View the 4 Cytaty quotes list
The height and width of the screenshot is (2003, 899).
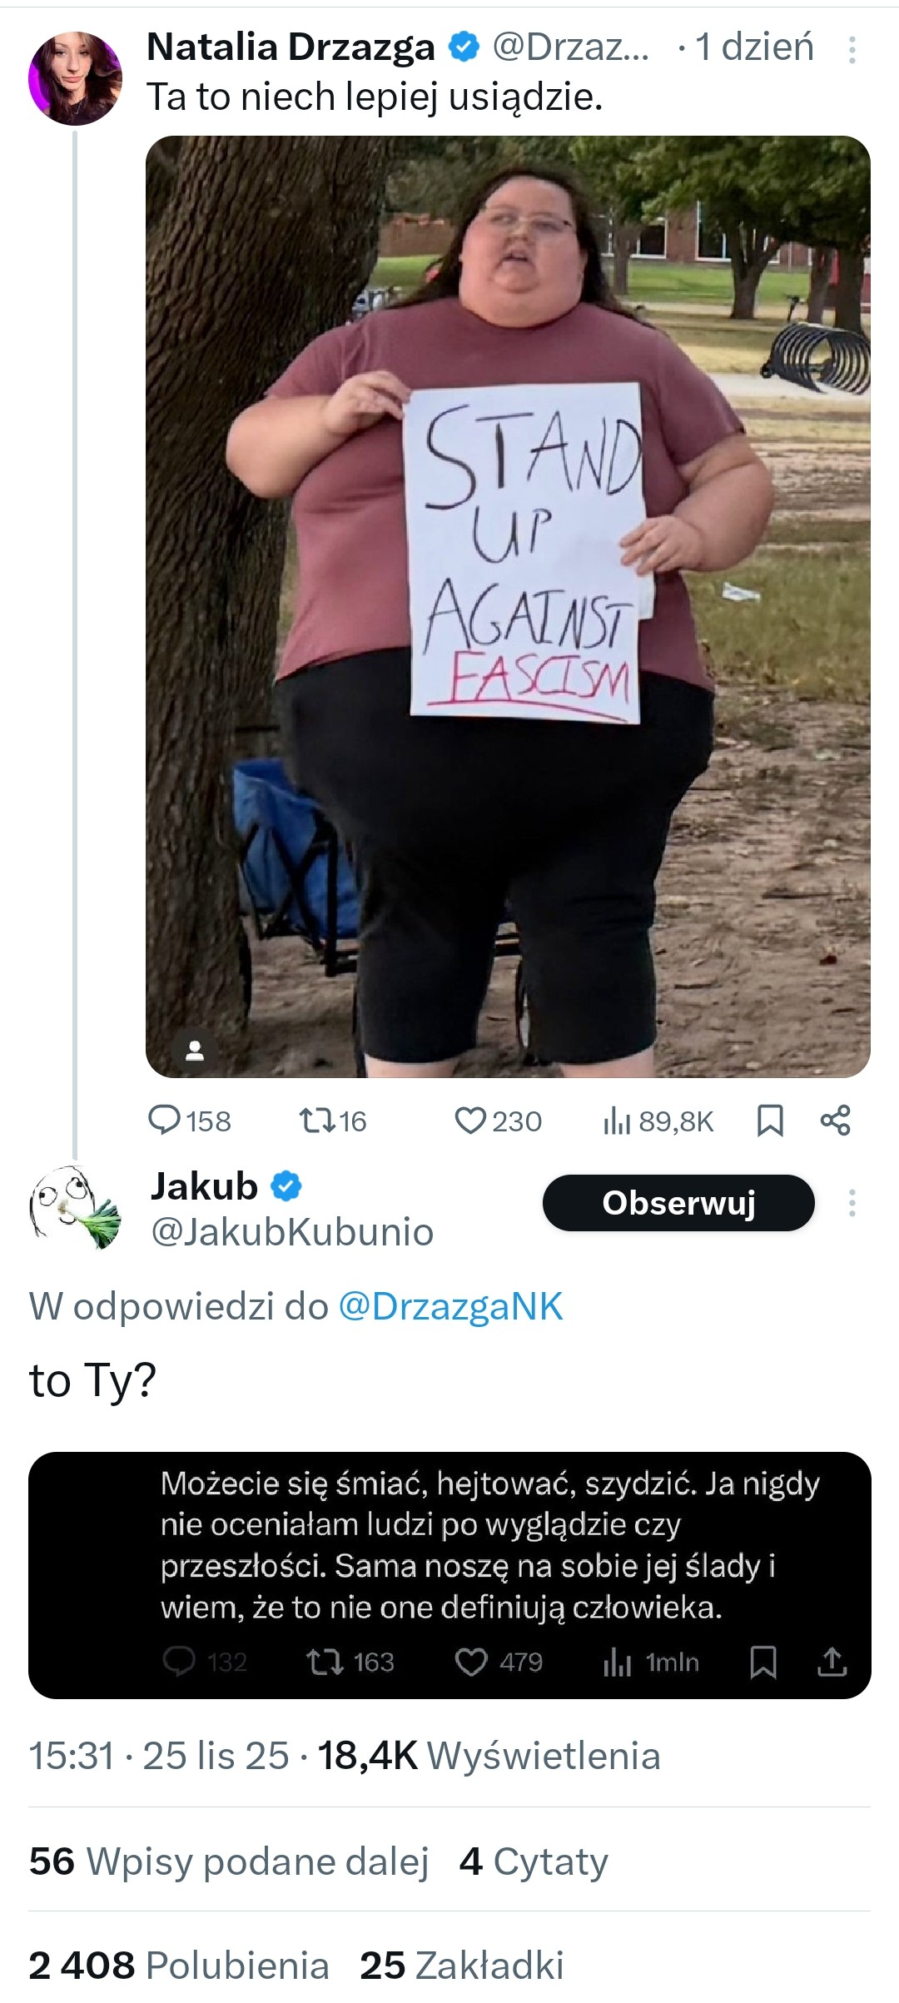(x=534, y=1861)
